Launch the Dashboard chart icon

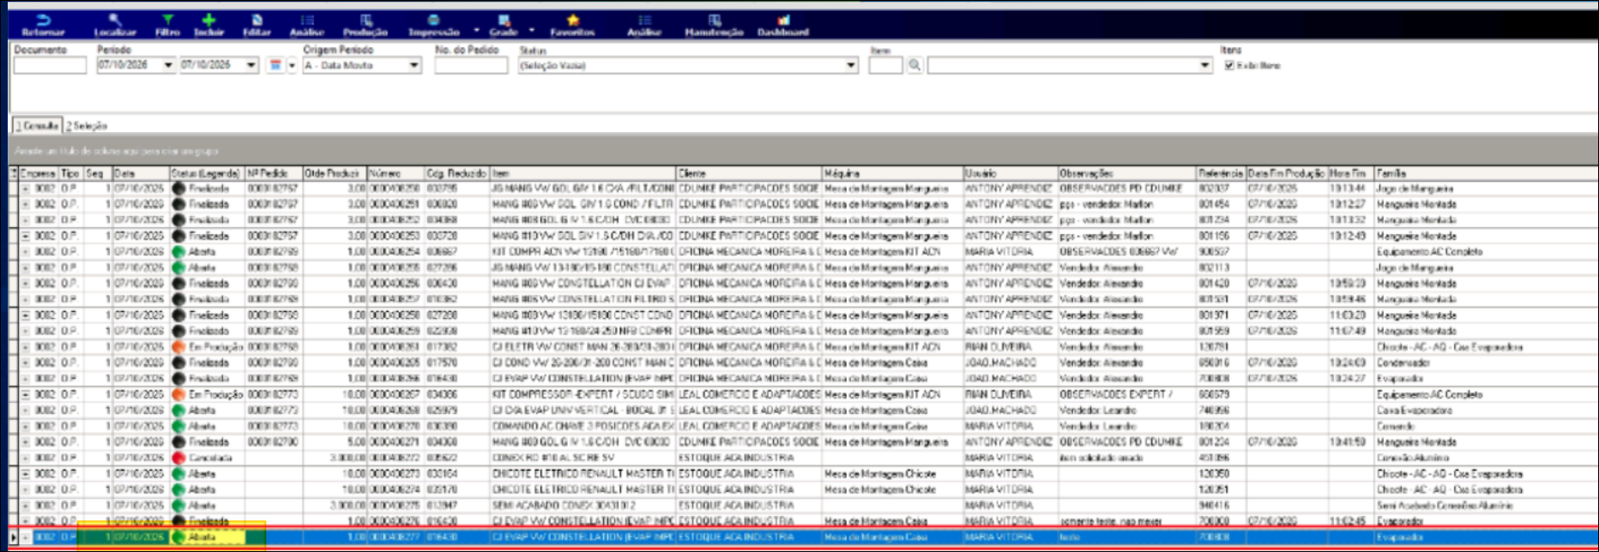pyautogui.click(x=783, y=21)
